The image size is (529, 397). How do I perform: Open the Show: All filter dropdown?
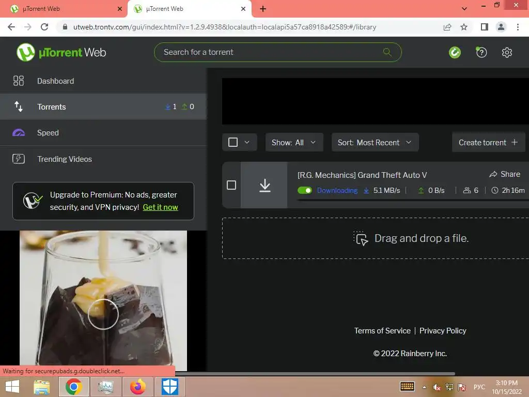[x=294, y=142]
